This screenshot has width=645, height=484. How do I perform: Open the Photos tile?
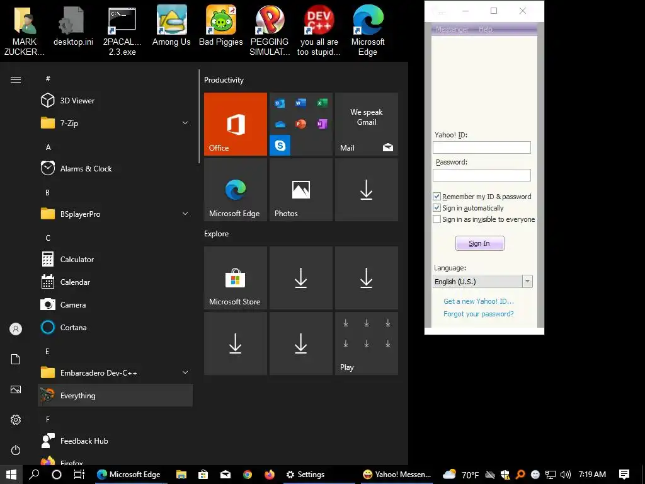[300, 190]
